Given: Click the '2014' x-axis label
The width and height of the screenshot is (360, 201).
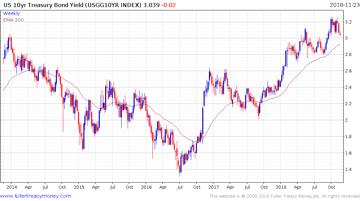Looking at the screenshot, I should coord(11,187).
